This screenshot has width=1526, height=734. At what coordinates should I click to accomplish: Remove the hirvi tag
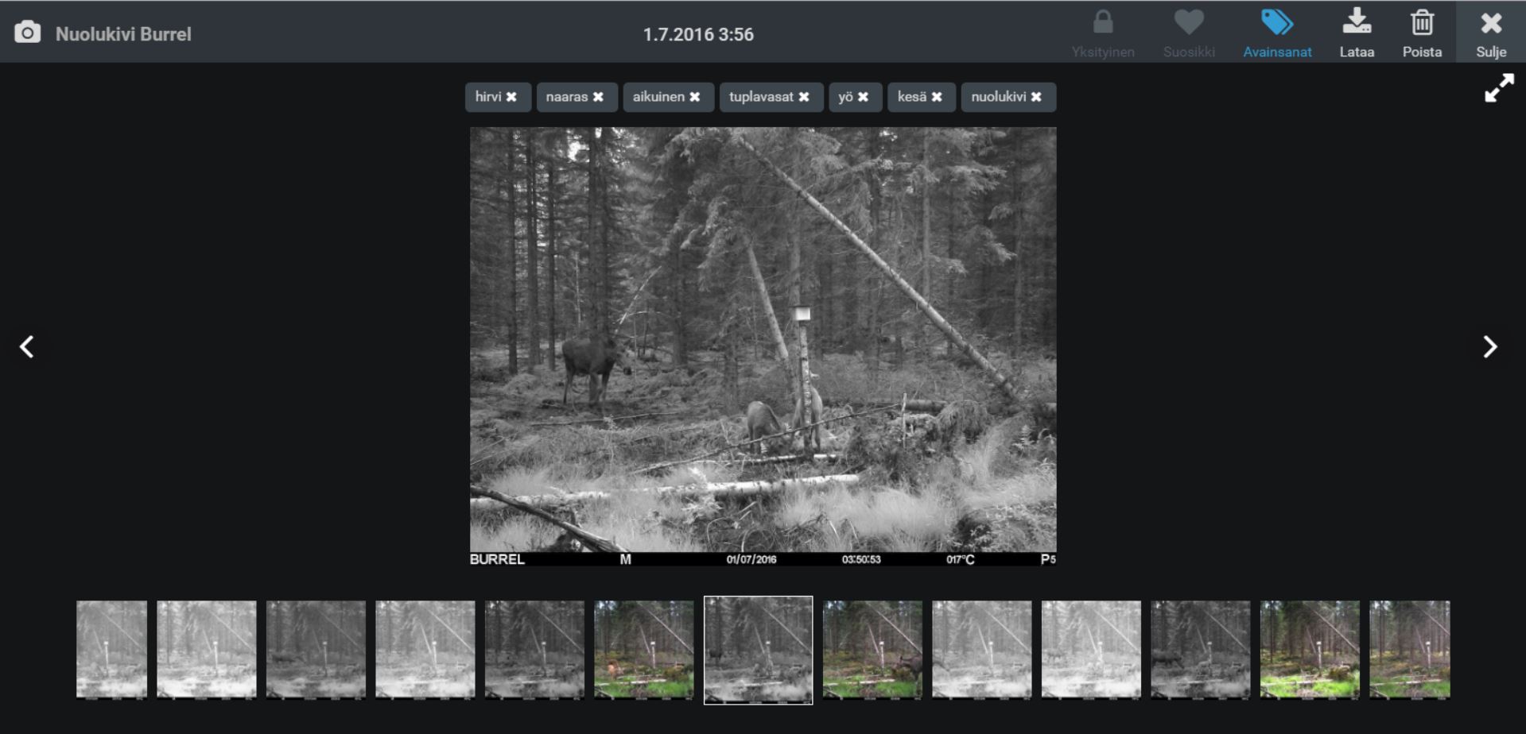(511, 97)
